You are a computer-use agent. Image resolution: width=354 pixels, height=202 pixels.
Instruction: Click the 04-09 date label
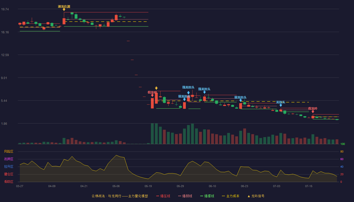pos(52,186)
